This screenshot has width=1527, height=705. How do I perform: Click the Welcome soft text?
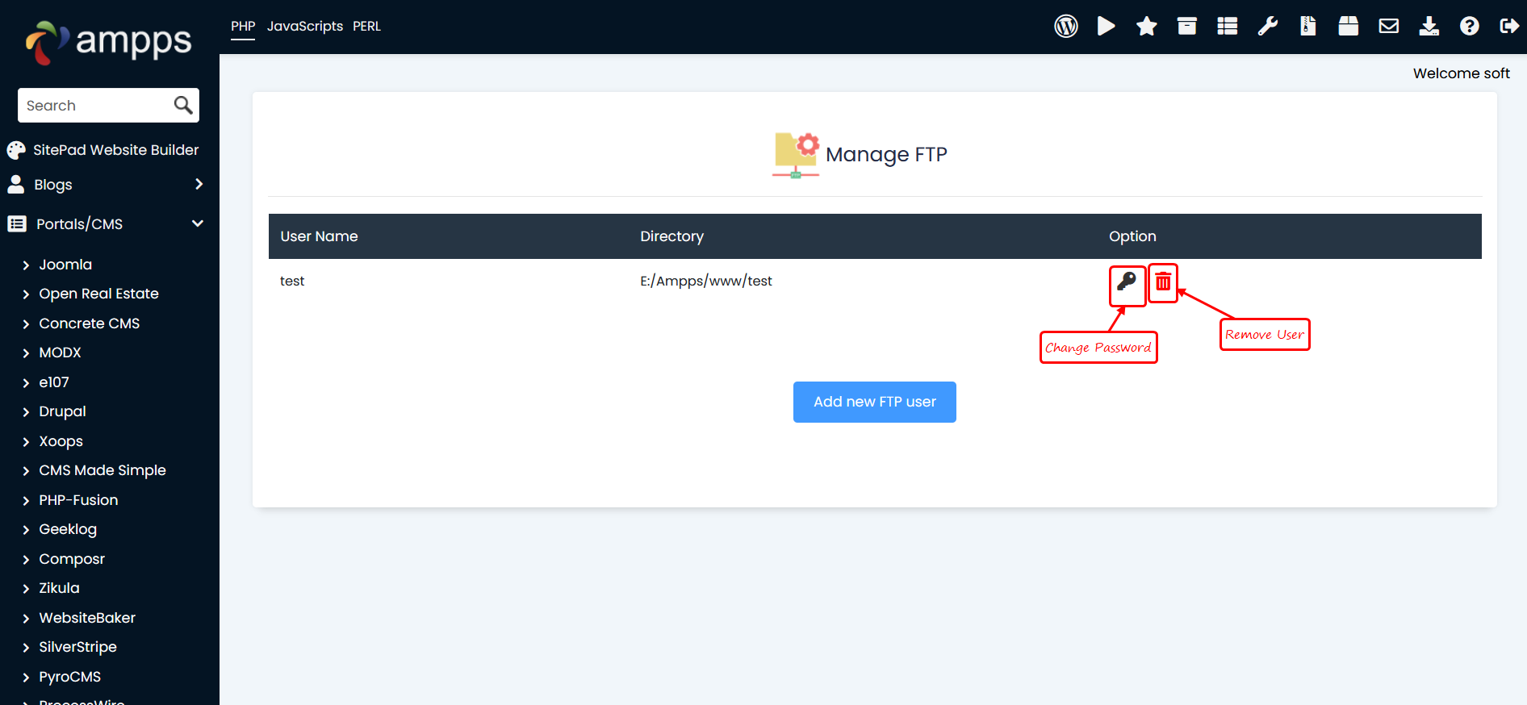pyautogui.click(x=1461, y=73)
